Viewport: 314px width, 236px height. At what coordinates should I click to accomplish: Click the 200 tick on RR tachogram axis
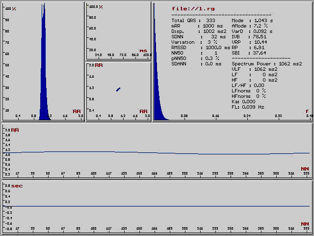coord(184,174)
